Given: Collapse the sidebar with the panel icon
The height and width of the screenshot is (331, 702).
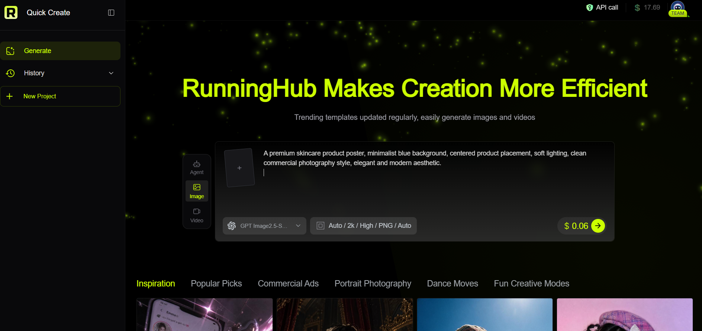Looking at the screenshot, I should [111, 13].
